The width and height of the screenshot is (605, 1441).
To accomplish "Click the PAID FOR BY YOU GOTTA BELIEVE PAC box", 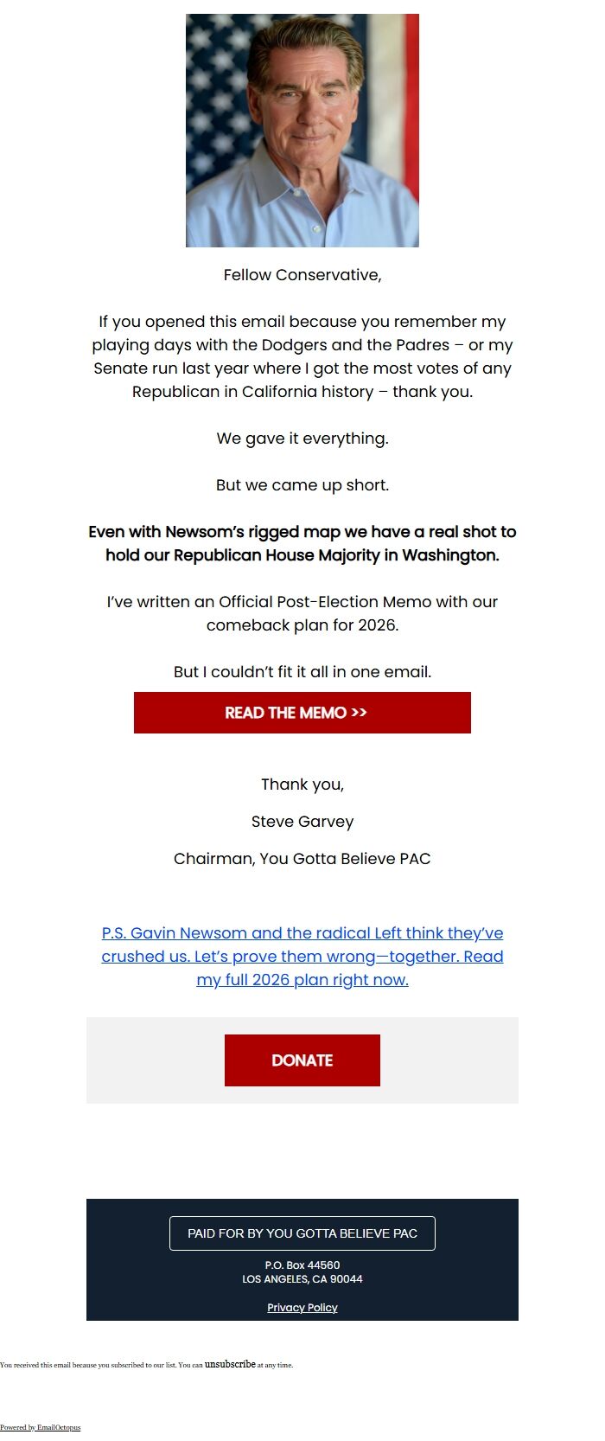I will tap(302, 1233).
